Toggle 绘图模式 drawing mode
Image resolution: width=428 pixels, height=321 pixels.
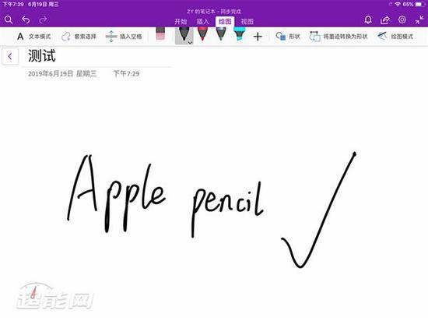pos(395,37)
